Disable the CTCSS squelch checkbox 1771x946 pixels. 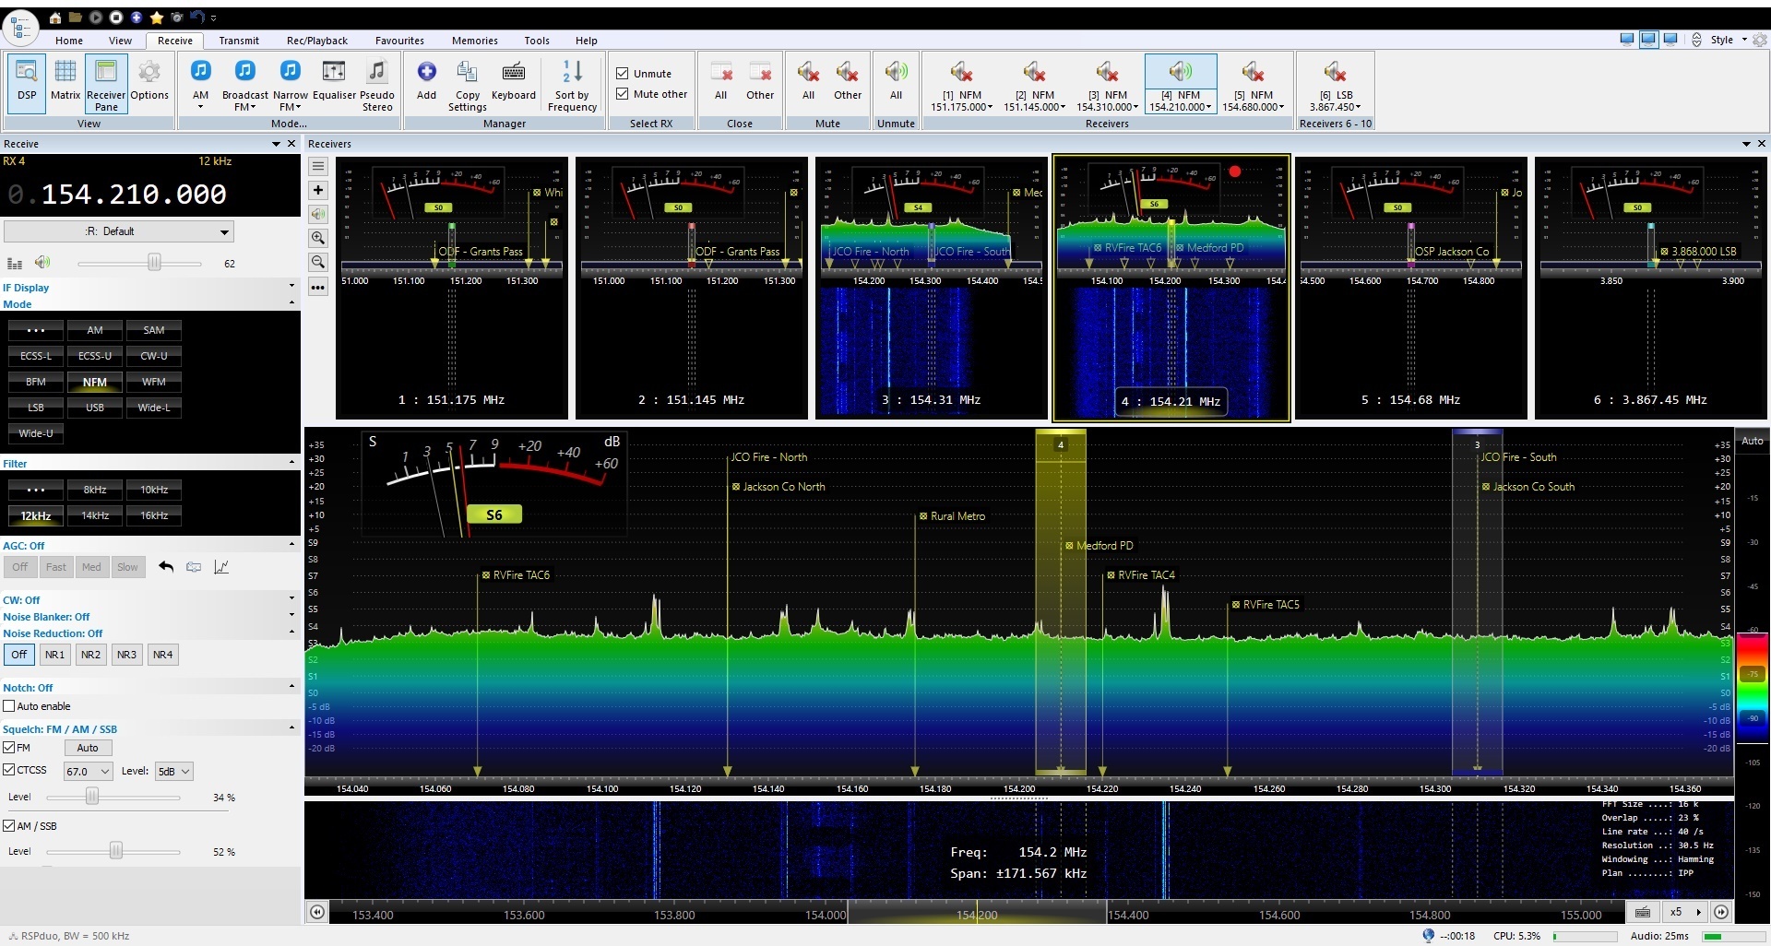(x=9, y=770)
